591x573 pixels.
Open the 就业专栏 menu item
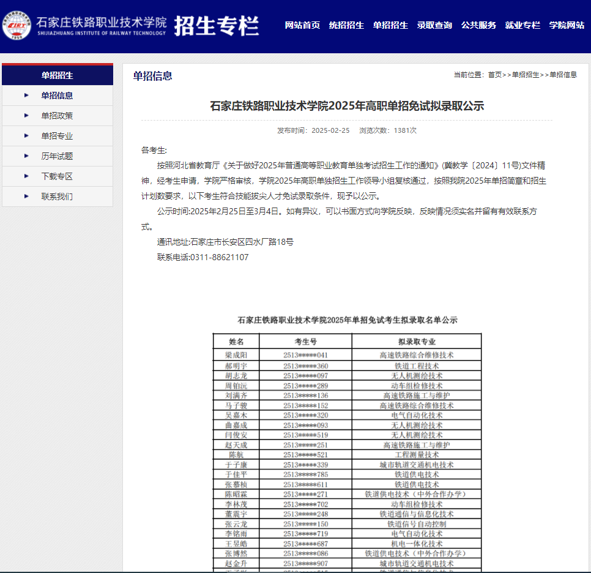click(523, 26)
